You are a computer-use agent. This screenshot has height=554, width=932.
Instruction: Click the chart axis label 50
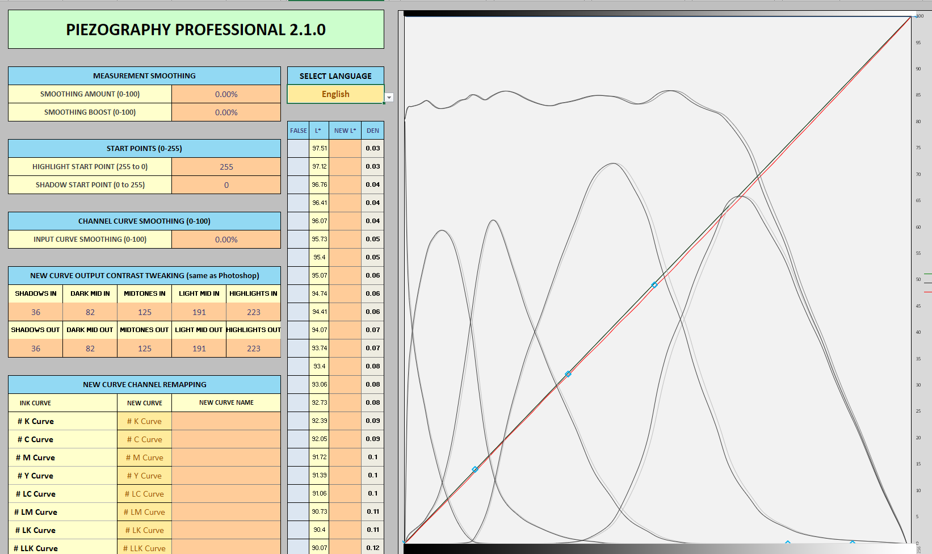pos(918,279)
